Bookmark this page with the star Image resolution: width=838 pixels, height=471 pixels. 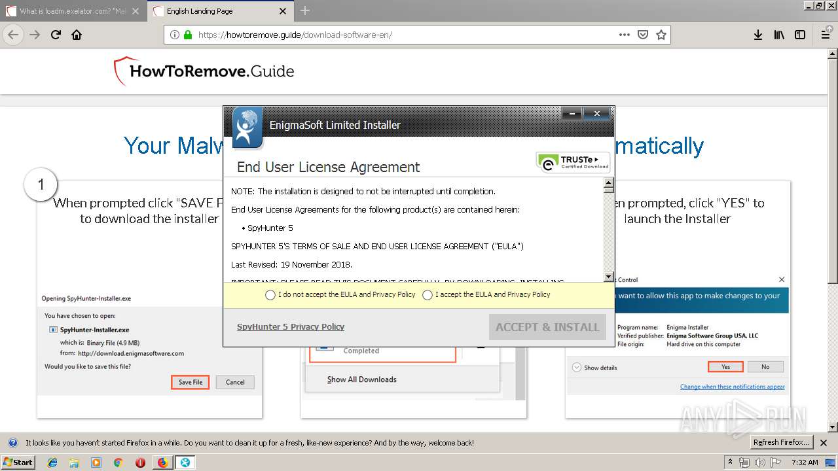[x=661, y=35]
